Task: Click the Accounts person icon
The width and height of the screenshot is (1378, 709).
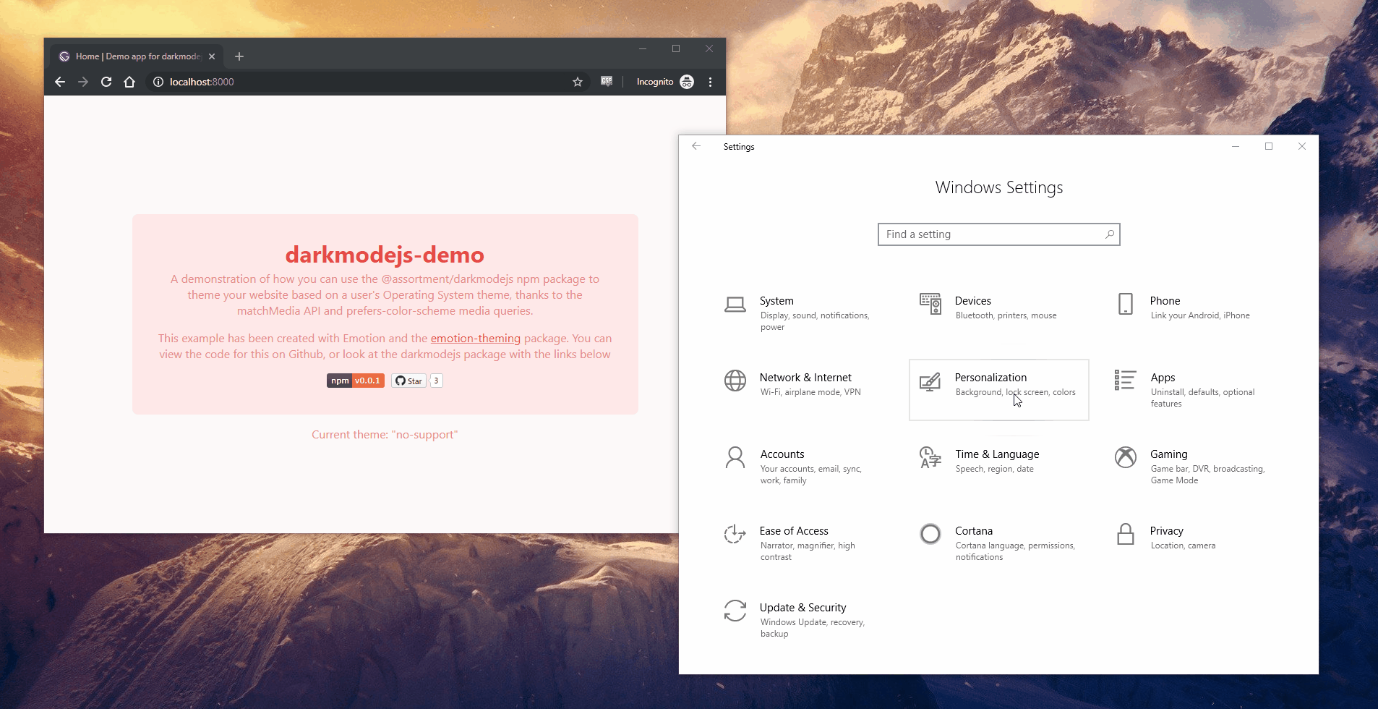Action: (x=735, y=457)
